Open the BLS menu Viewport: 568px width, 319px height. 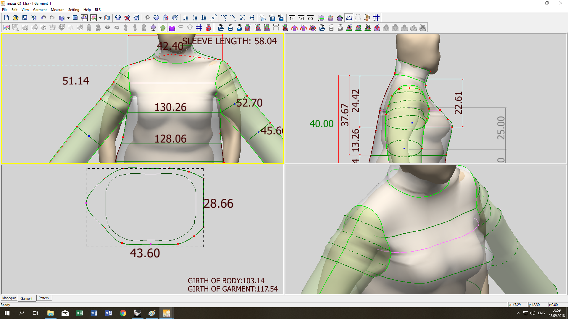pyautogui.click(x=98, y=10)
